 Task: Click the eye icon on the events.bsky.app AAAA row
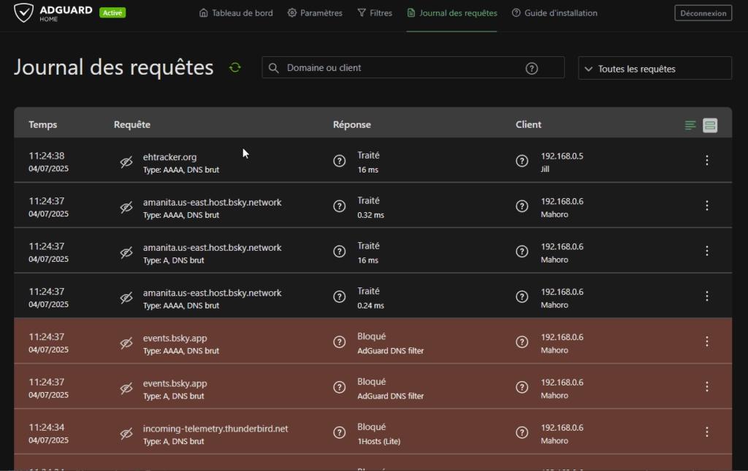(126, 343)
